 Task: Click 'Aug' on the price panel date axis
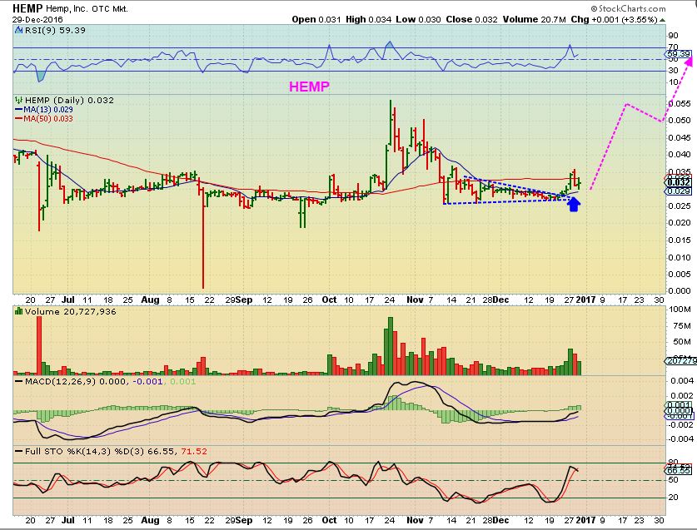150,300
